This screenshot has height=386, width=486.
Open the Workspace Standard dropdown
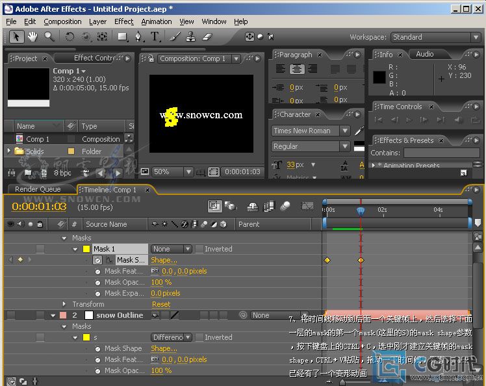(435, 37)
